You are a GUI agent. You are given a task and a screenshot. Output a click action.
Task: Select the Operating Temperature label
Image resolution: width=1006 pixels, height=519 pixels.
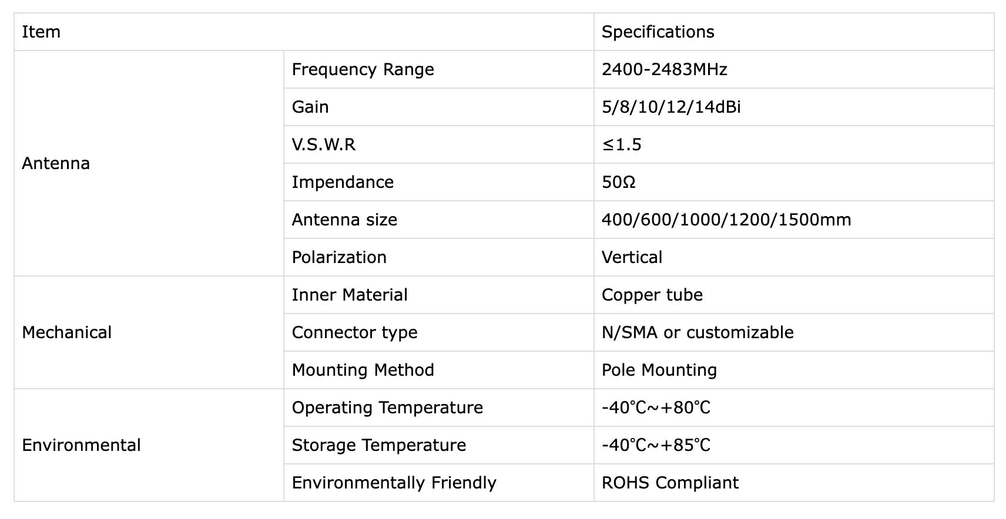[x=387, y=407]
